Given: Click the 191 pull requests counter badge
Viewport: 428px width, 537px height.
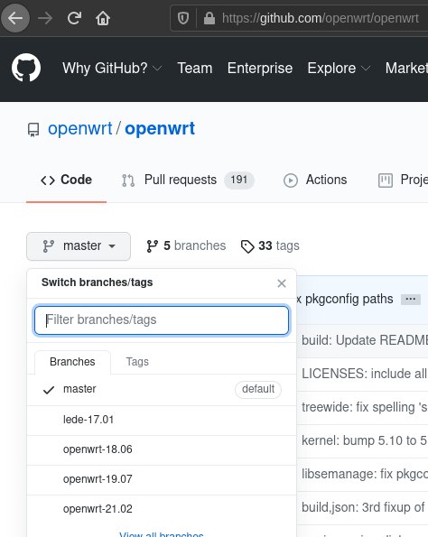Looking at the screenshot, I should pyautogui.click(x=239, y=181).
